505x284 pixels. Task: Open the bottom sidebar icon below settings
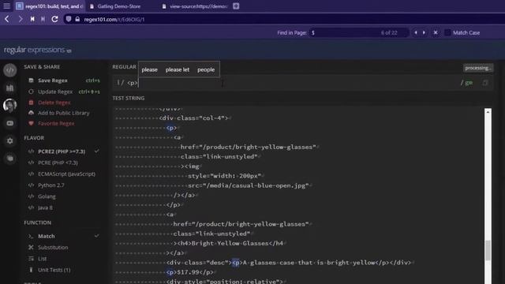[x=10, y=159]
